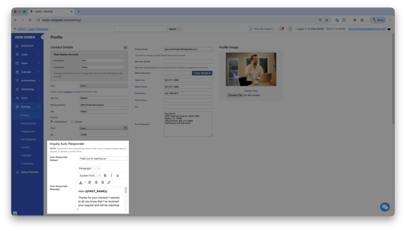Open the System Font dropdown
This screenshot has height=231, width=406.
pos(90,175)
